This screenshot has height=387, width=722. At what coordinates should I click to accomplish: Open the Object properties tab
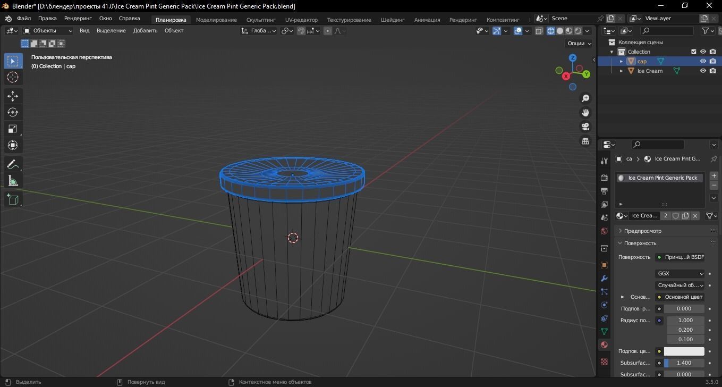tap(604, 265)
